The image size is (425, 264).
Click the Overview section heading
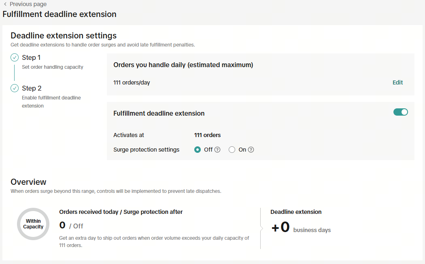28,182
